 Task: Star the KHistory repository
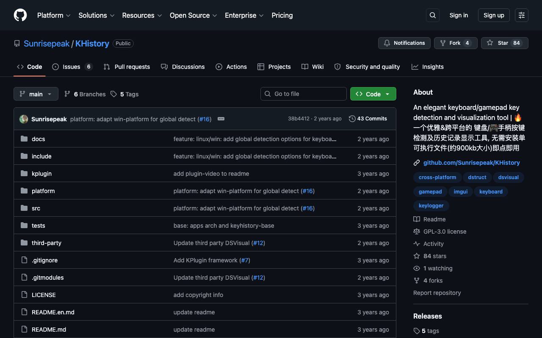pyautogui.click(x=505, y=43)
